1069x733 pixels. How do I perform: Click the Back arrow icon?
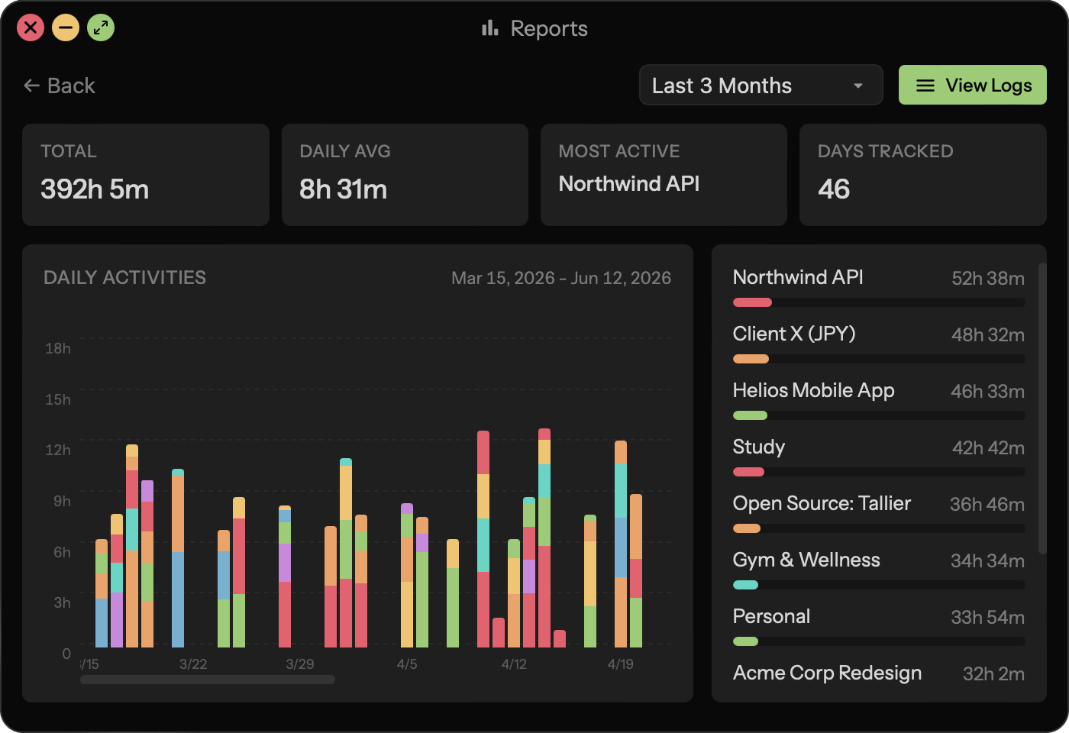[x=31, y=86]
